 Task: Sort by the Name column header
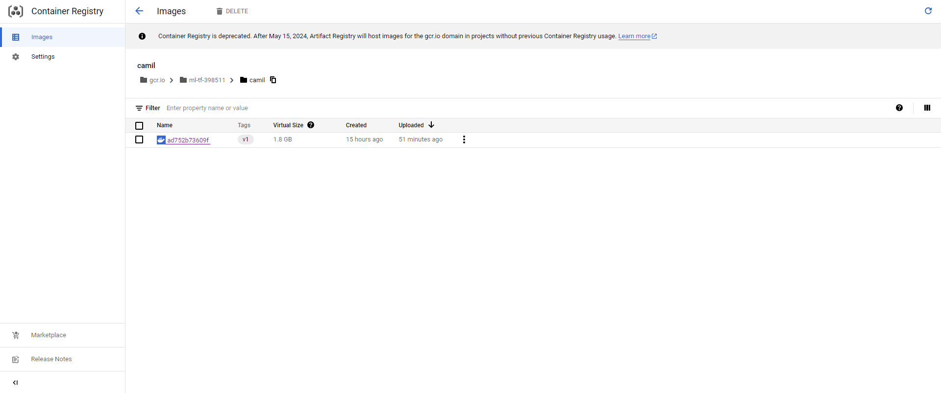[x=165, y=125]
